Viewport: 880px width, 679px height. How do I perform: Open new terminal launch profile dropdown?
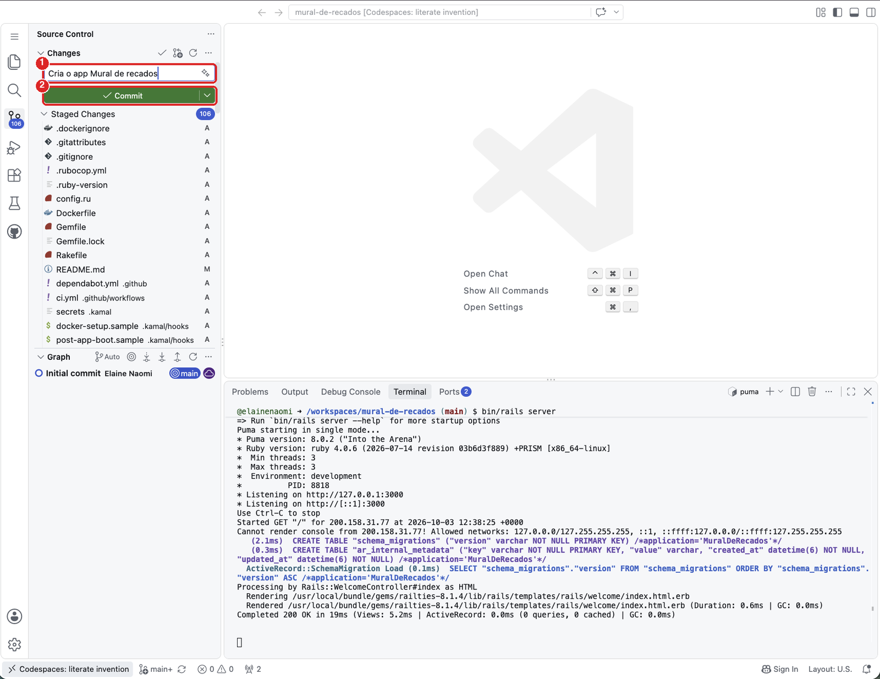tap(780, 392)
